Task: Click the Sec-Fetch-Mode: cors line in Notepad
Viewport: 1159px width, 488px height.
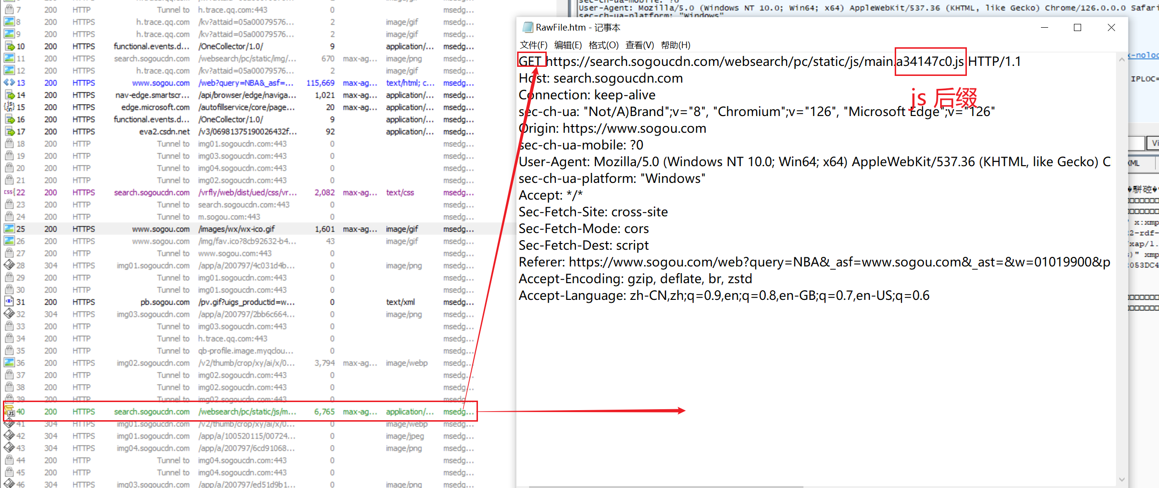Action: tap(584, 229)
